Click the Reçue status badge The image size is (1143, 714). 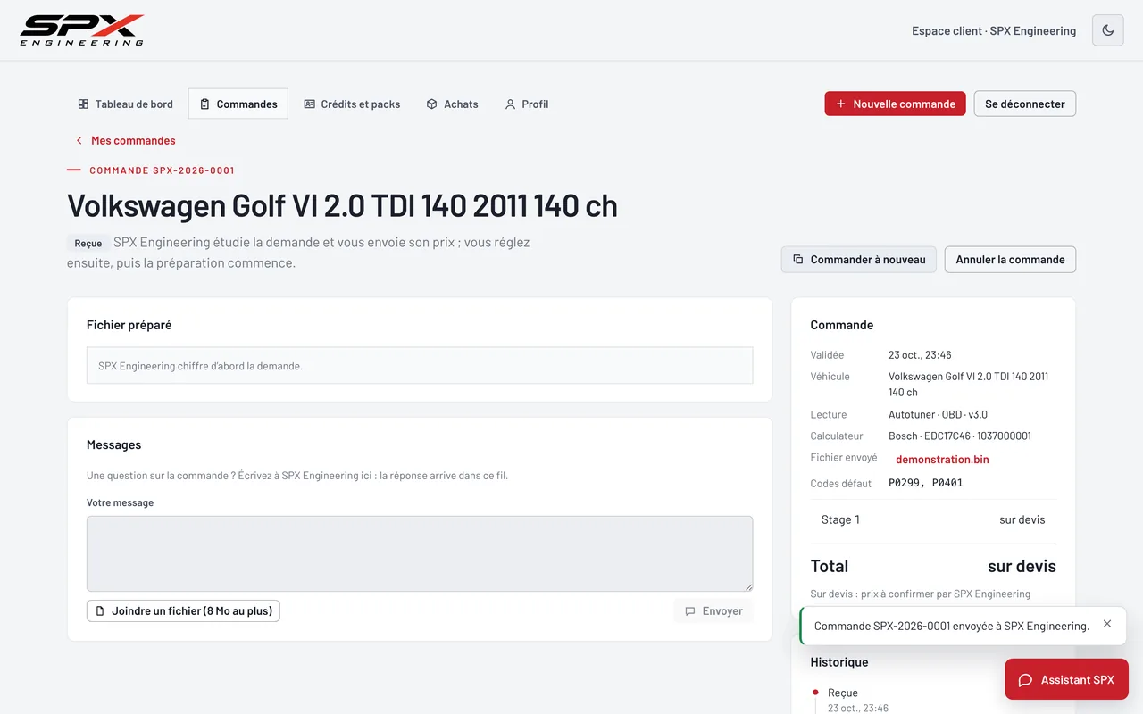click(x=88, y=244)
